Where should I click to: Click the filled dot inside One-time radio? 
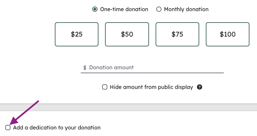point(95,9)
